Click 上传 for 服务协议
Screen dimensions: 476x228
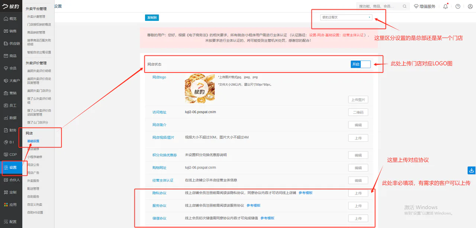click(x=358, y=206)
